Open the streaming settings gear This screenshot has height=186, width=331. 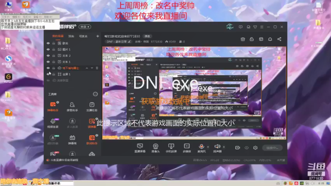[x=255, y=148]
